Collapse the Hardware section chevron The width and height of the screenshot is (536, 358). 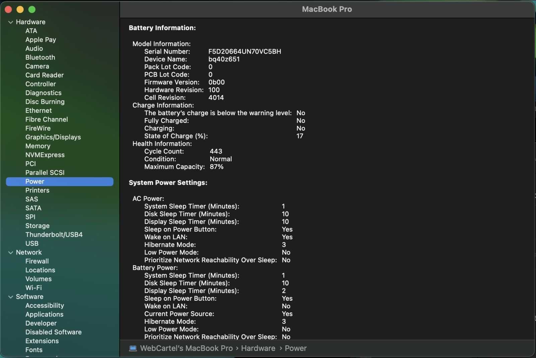(11, 22)
